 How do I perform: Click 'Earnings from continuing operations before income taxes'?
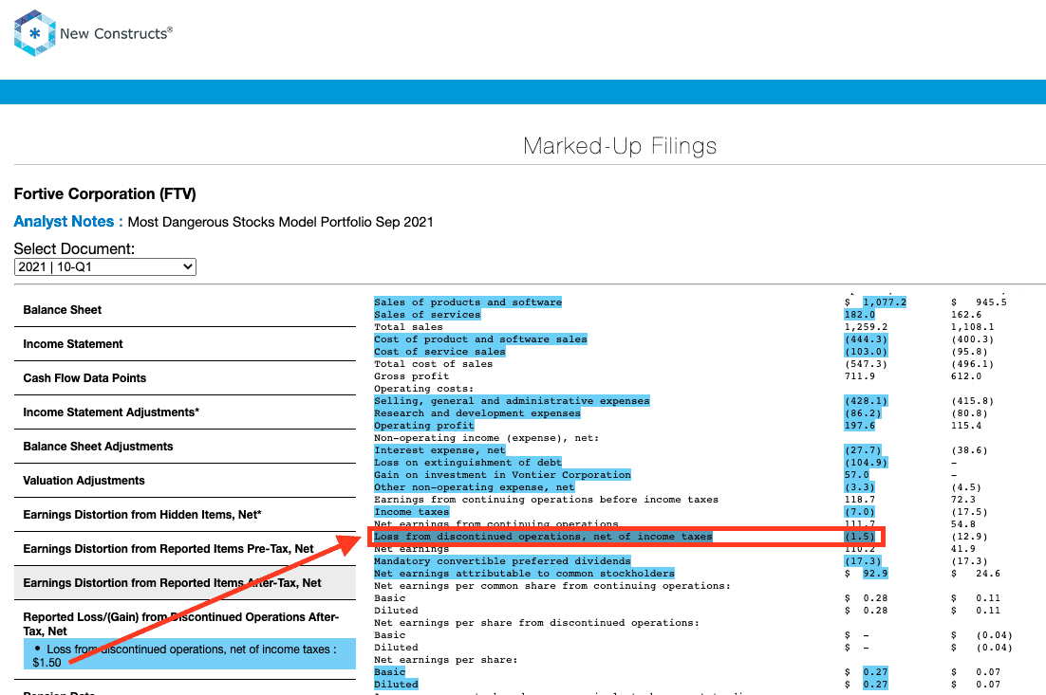point(547,500)
